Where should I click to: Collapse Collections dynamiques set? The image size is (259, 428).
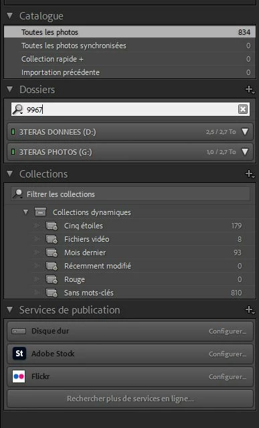coord(26,212)
